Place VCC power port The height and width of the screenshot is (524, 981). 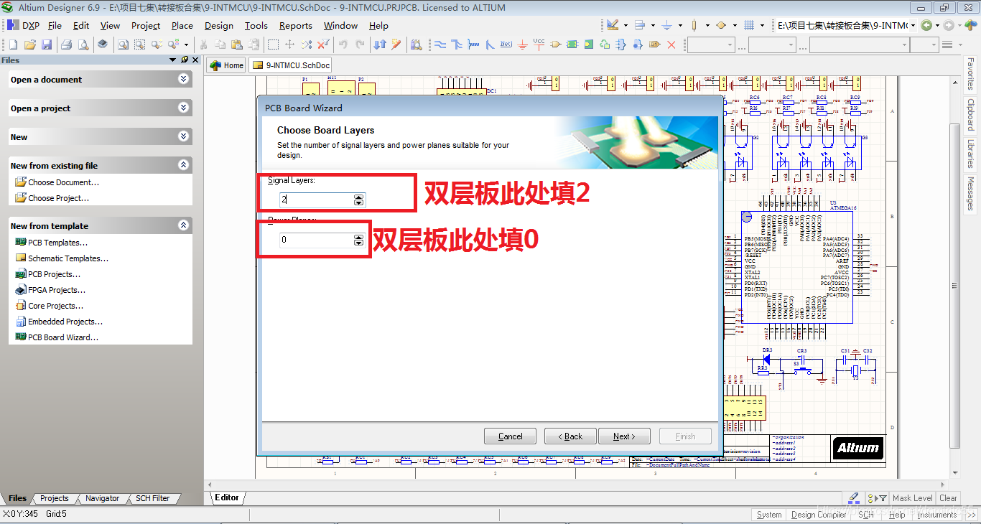tap(539, 45)
